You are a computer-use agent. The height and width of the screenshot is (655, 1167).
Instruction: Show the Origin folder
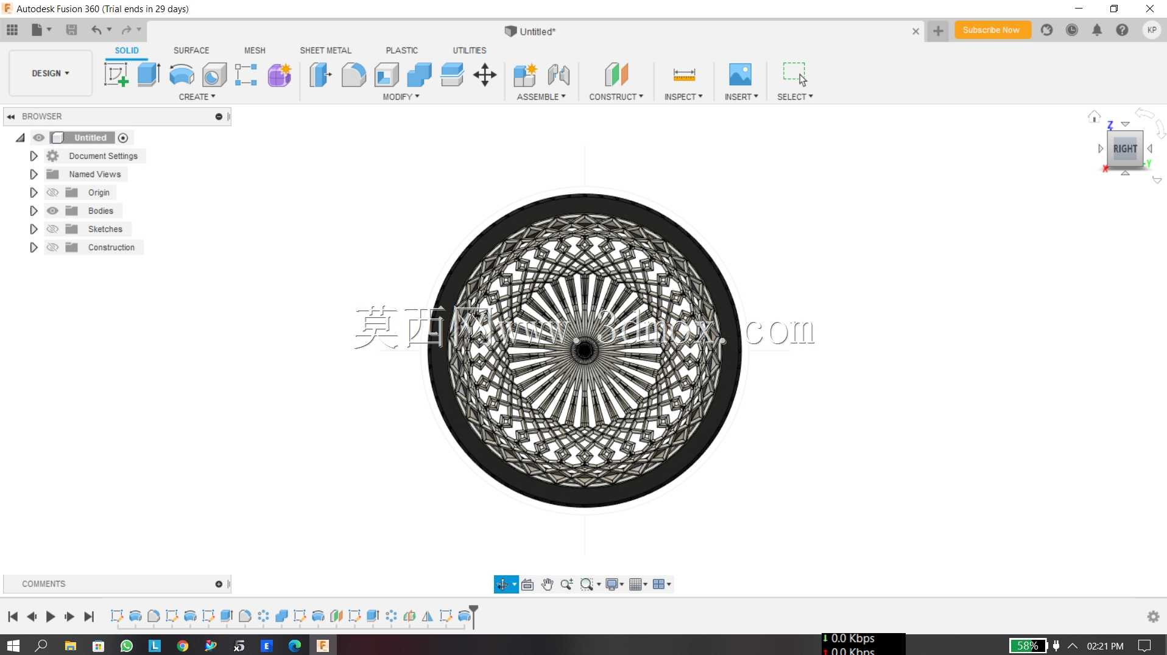tap(52, 192)
